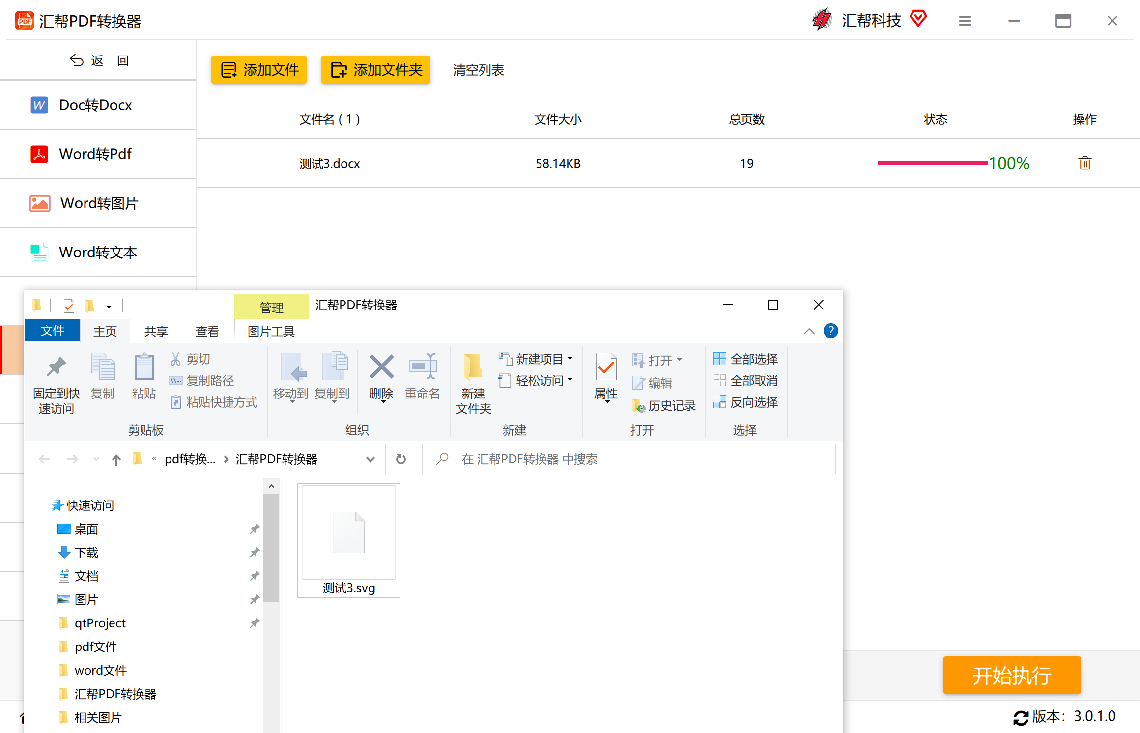1140x733 pixels.
Task: Click the 属性 checkmark icon
Action: 606,366
